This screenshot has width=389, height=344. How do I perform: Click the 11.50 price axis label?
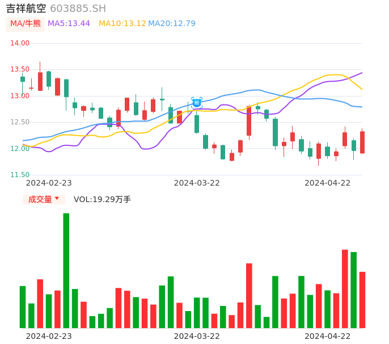[x=20, y=175]
